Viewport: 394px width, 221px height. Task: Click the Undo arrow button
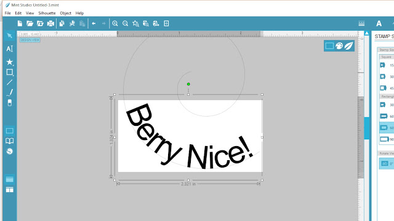point(94,23)
